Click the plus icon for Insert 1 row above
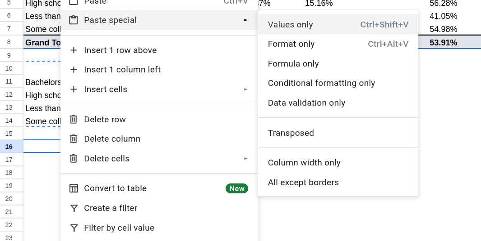Image resolution: width=481 pixels, height=241 pixels. [x=74, y=50]
